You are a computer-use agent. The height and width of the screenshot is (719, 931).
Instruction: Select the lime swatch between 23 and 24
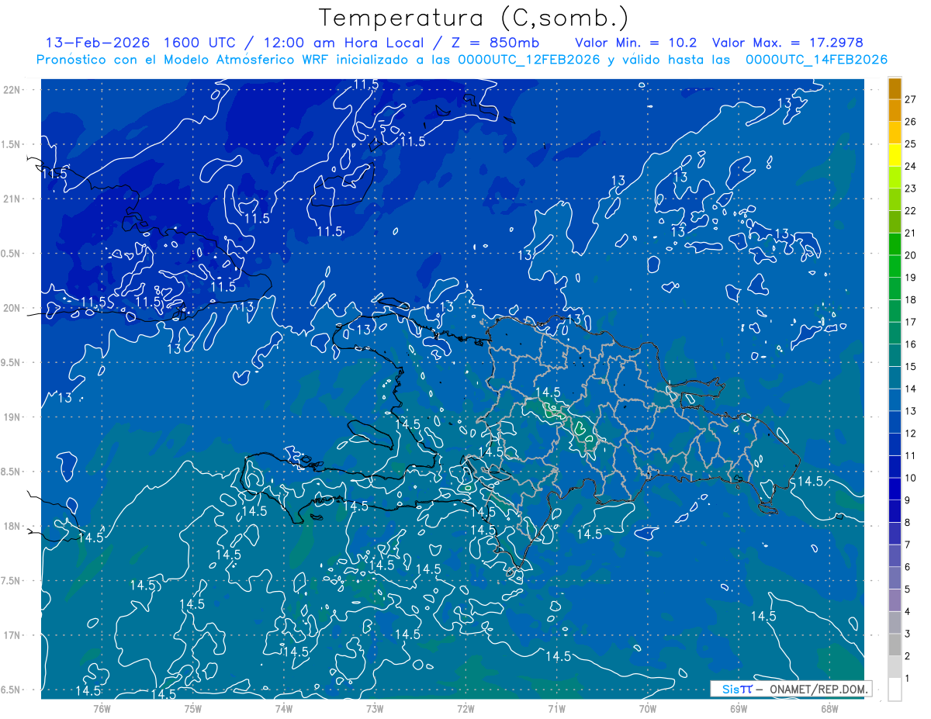tap(895, 178)
